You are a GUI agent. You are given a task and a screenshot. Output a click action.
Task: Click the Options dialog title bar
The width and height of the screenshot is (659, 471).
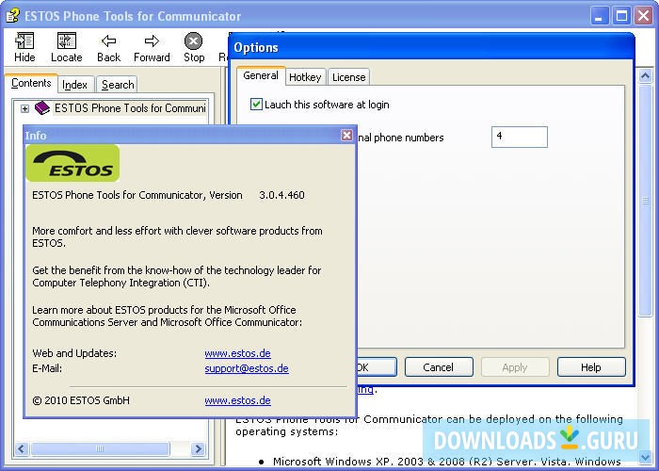coord(431,47)
